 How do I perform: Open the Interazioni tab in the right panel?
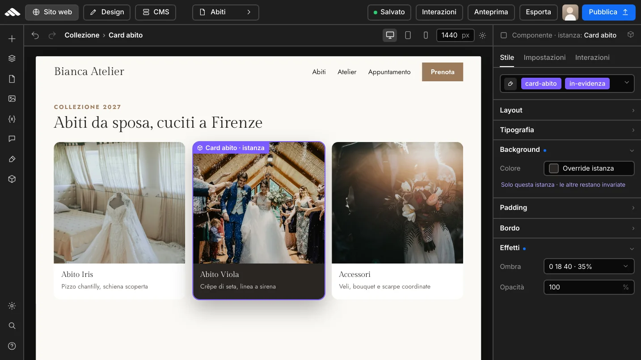click(x=592, y=58)
